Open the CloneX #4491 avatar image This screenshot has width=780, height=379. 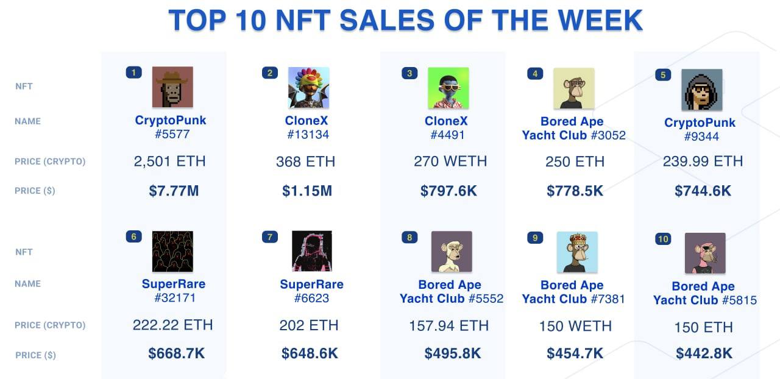click(448, 88)
